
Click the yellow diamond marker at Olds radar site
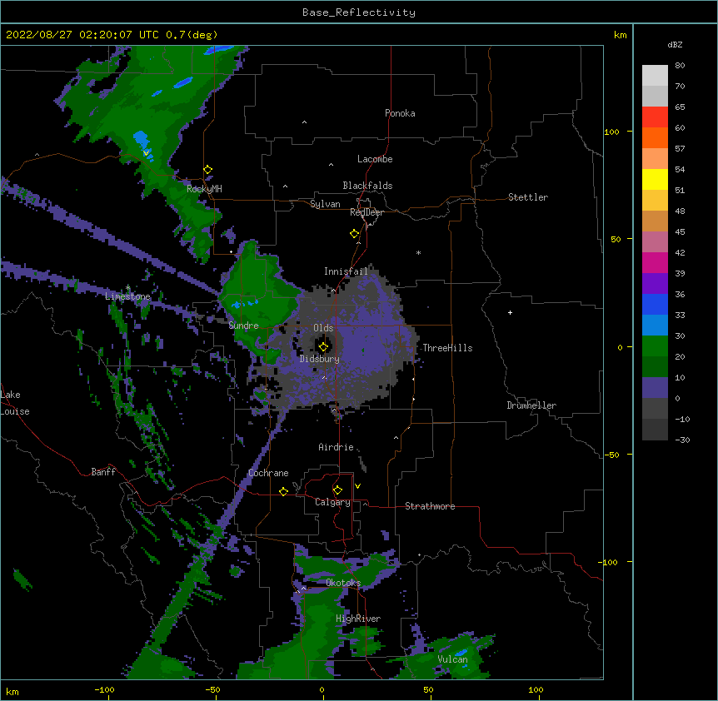tap(324, 346)
